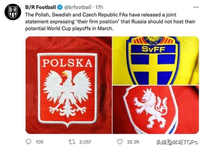The width and height of the screenshot is (202, 149).
Task: Click the POLSKA lettering on the crest
Action: tap(67, 63)
